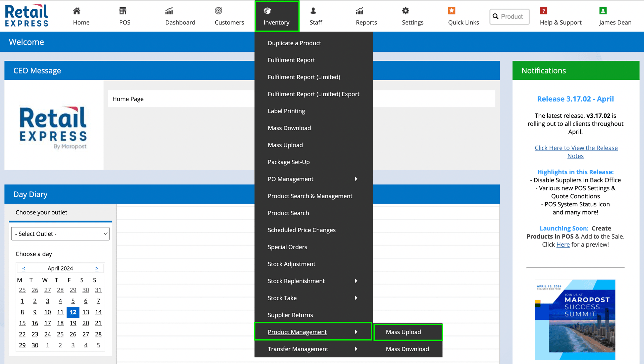The width and height of the screenshot is (644, 364).
Task: Open the POS storefront icon
Action: [x=123, y=11]
